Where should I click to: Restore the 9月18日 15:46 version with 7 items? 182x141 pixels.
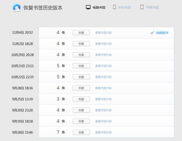[81, 132]
